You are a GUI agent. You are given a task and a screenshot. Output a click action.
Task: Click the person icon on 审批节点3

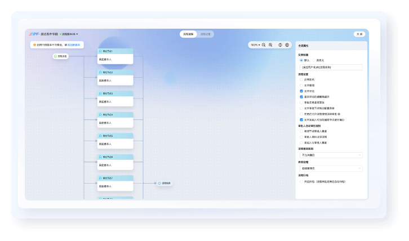tap(100, 93)
